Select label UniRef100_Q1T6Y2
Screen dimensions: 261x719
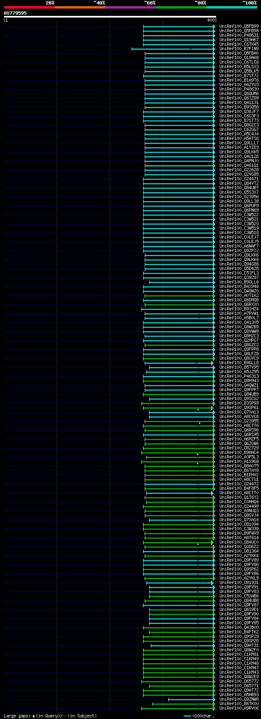click(x=239, y=497)
